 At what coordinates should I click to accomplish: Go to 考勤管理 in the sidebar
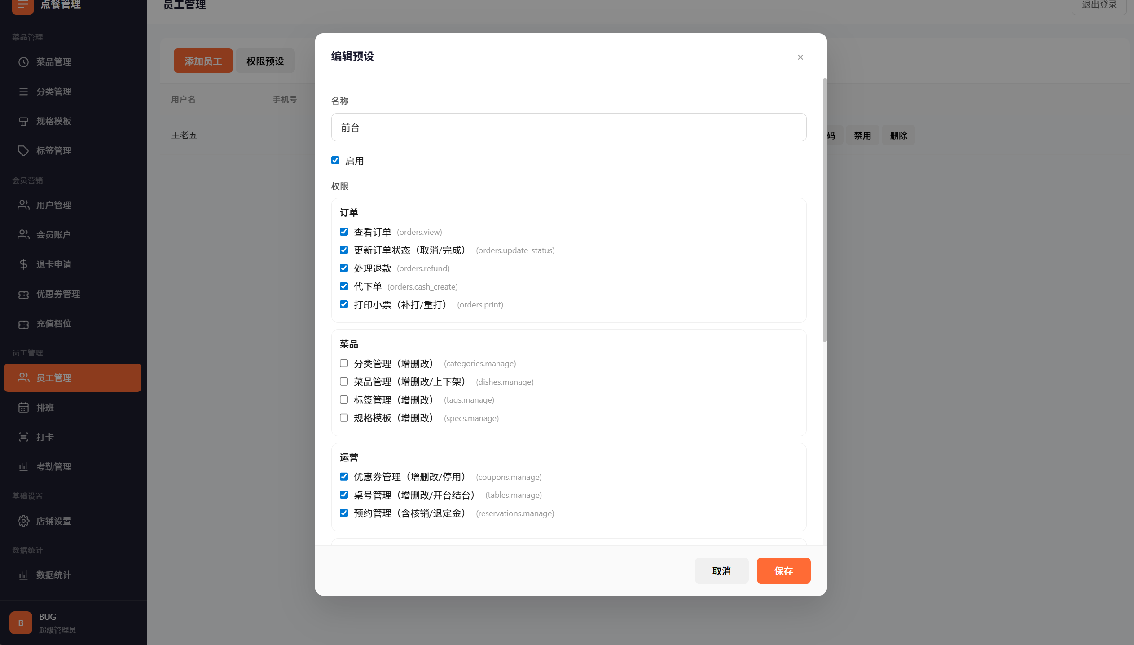(x=53, y=467)
